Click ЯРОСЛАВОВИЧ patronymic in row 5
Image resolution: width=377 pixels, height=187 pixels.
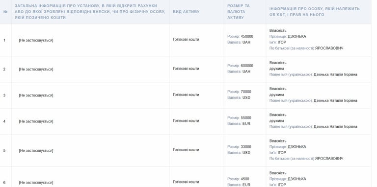[329, 159]
